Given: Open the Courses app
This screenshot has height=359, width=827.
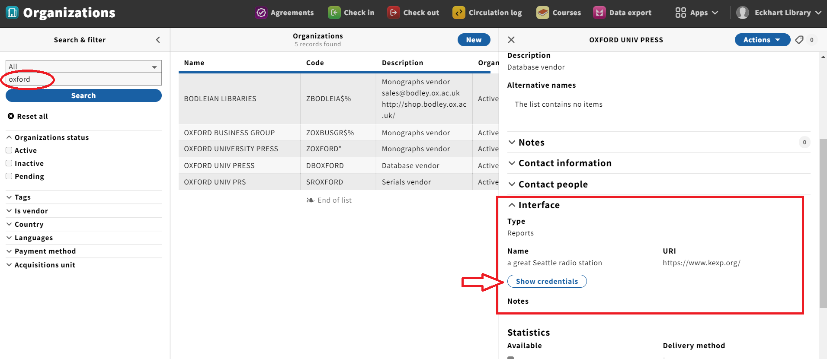Looking at the screenshot, I should pos(558,13).
